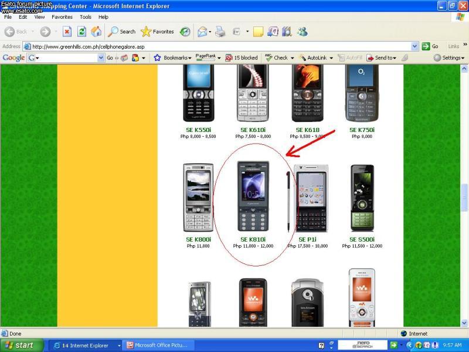Expand the Links toolbar chevron
This screenshot has height=352, width=469.
tap(465, 45)
